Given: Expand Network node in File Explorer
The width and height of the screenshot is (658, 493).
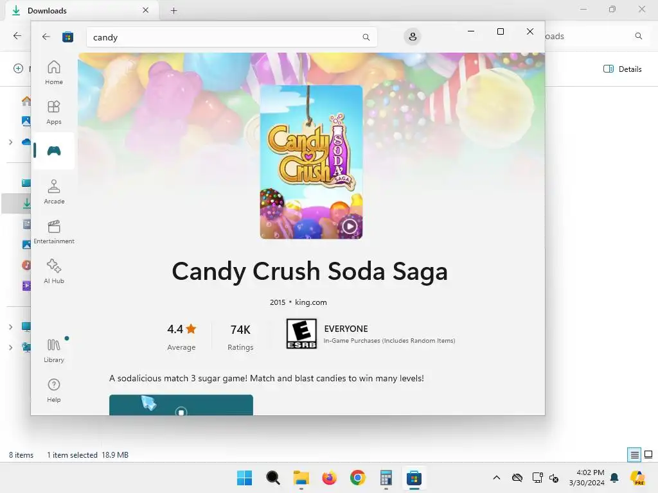Looking at the screenshot, I should click(10, 347).
